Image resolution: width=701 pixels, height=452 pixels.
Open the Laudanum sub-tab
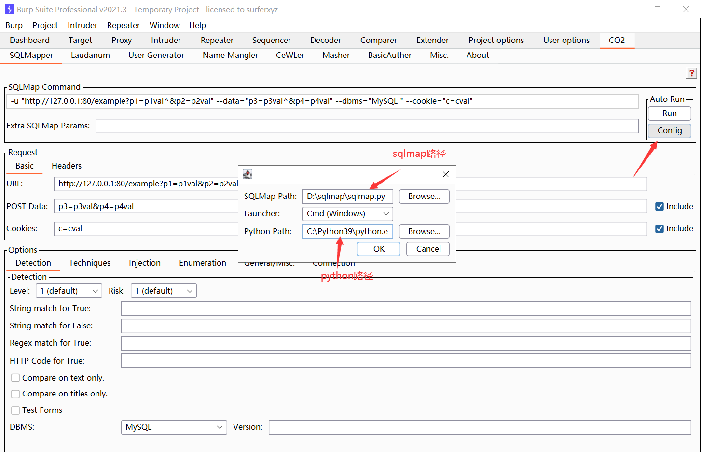tap(90, 55)
